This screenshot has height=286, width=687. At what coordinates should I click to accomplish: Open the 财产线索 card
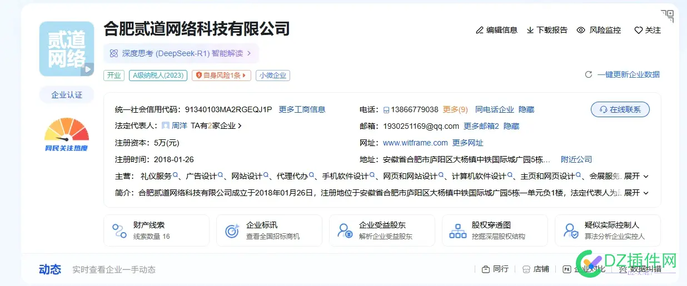tap(157, 230)
